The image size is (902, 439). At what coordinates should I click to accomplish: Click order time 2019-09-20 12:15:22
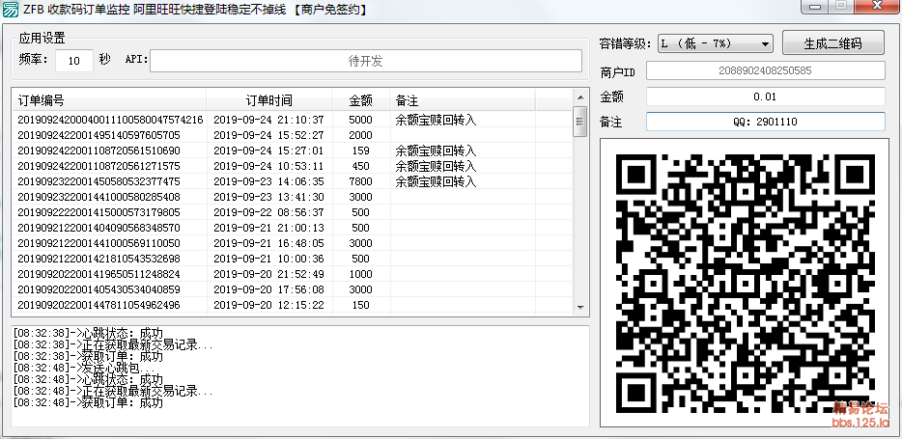268,305
